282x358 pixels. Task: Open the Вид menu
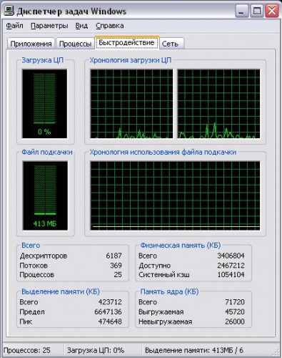(x=81, y=26)
